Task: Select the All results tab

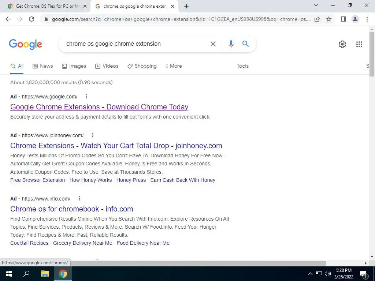Action: click(x=17, y=66)
